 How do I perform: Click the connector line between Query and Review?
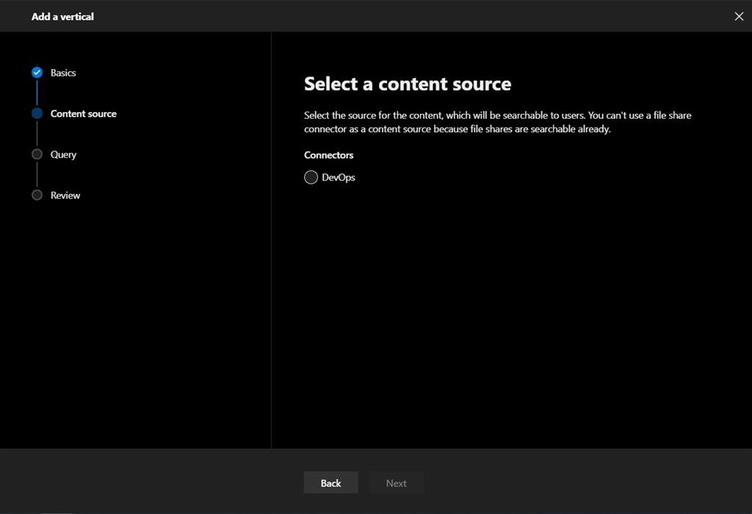pyautogui.click(x=37, y=175)
